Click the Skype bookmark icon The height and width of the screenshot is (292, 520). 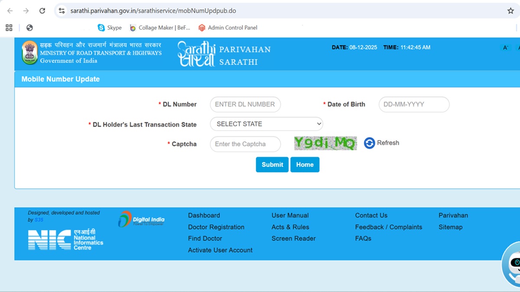[x=101, y=28]
